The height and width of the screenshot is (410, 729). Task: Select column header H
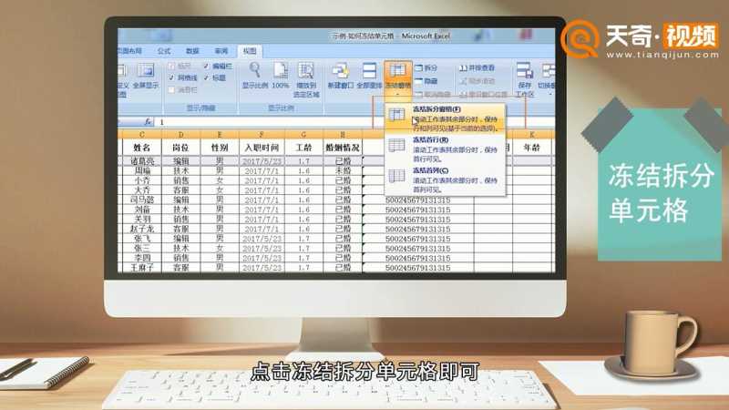(x=343, y=134)
